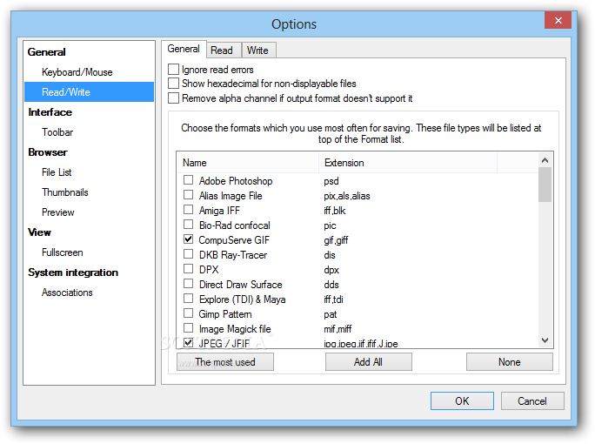Select Browser in the sidebar
The width and height of the screenshot is (595, 444).
pos(48,152)
